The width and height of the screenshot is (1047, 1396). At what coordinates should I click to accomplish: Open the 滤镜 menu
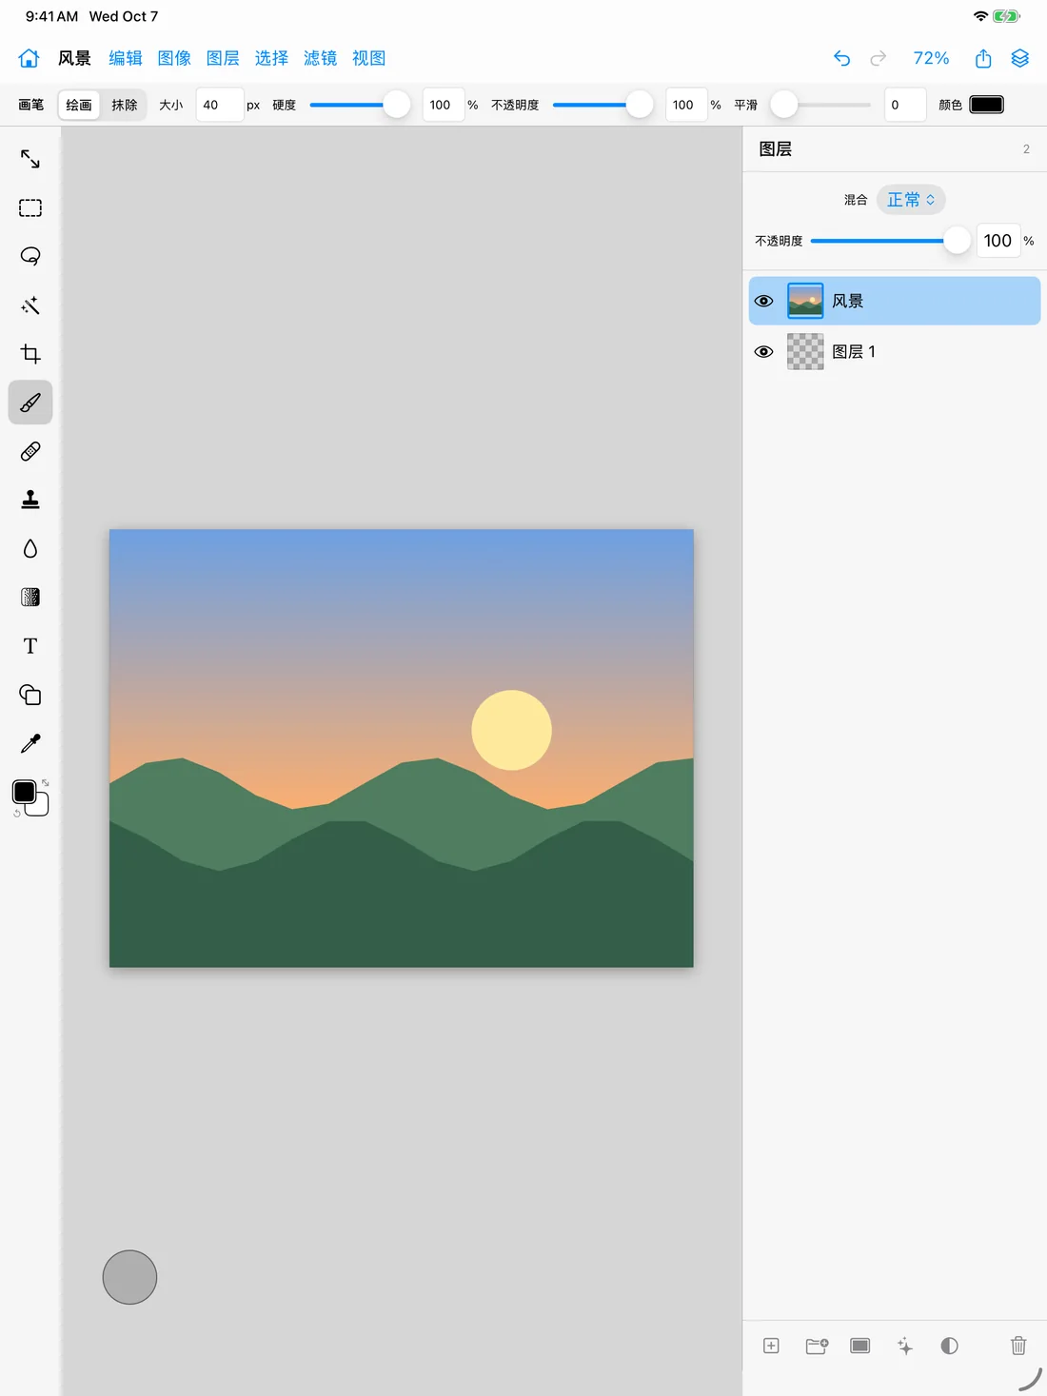(x=320, y=58)
